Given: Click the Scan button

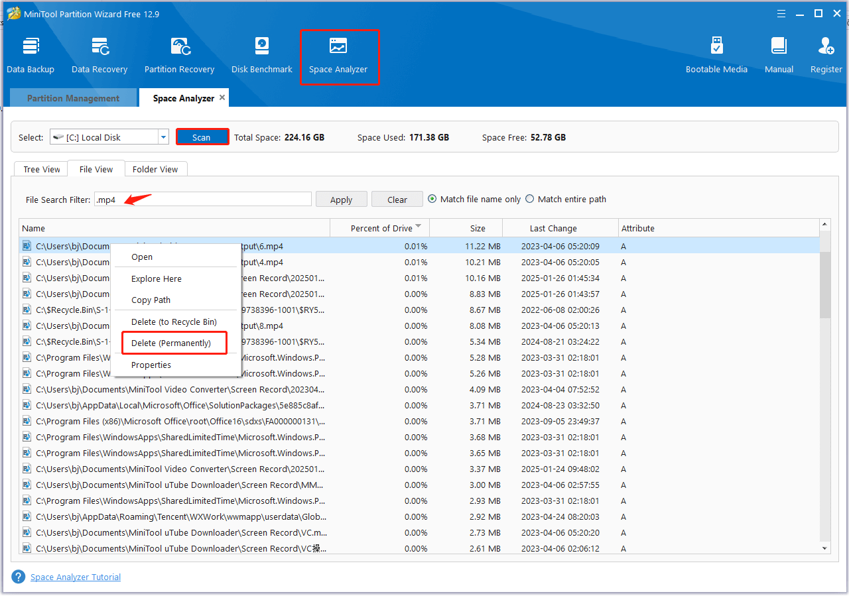Looking at the screenshot, I should [x=202, y=137].
